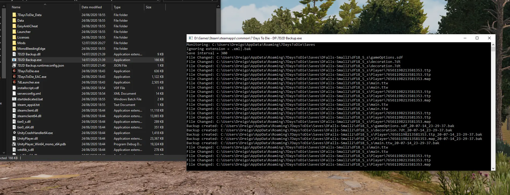Click 'Save interval = 300' console line
510x195 pixels.
(207, 53)
